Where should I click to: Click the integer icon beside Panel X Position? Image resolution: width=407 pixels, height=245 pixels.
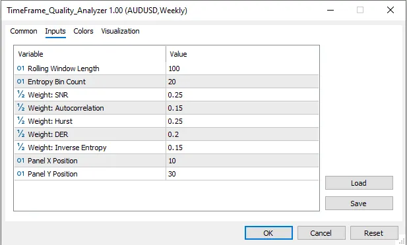click(20, 161)
